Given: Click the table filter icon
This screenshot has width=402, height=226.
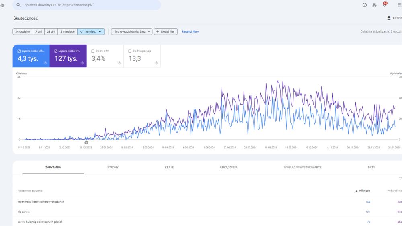Looking at the screenshot, I should coord(400,179).
